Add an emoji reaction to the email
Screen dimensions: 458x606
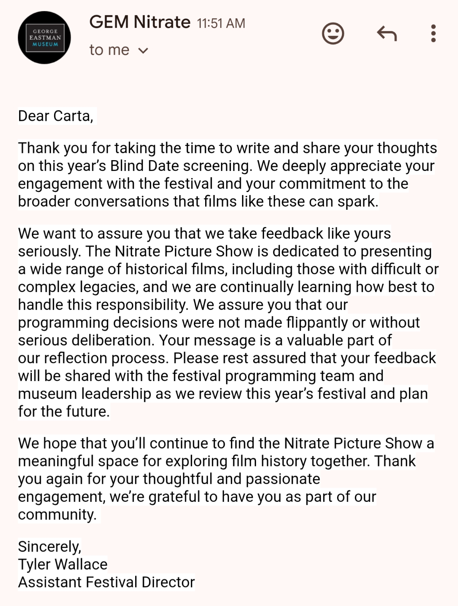coord(333,34)
